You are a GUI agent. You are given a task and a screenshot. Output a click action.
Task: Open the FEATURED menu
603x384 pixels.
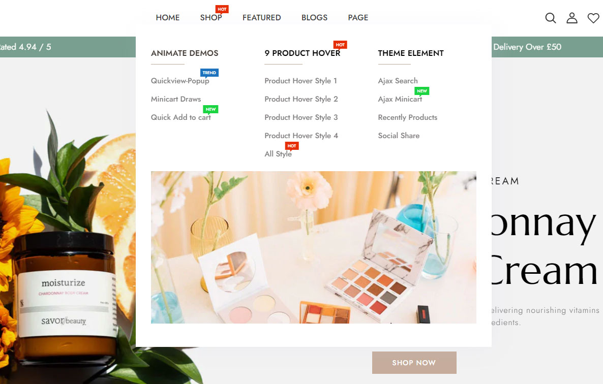point(261,18)
